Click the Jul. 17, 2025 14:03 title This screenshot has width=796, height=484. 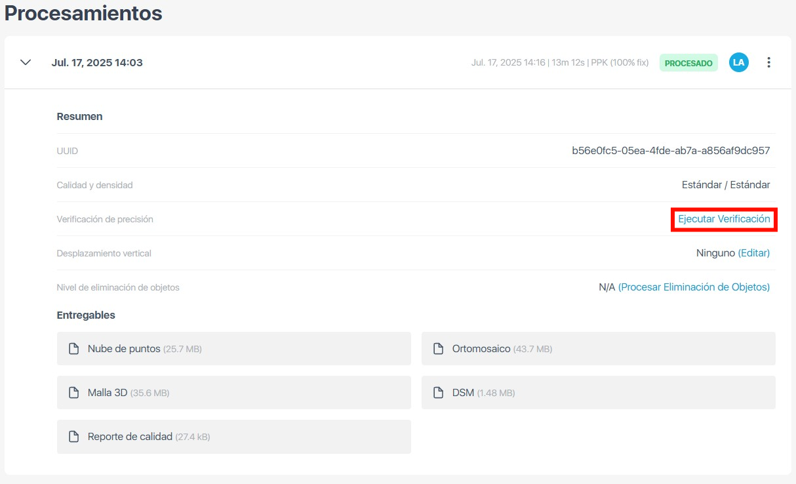(x=97, y=63)
